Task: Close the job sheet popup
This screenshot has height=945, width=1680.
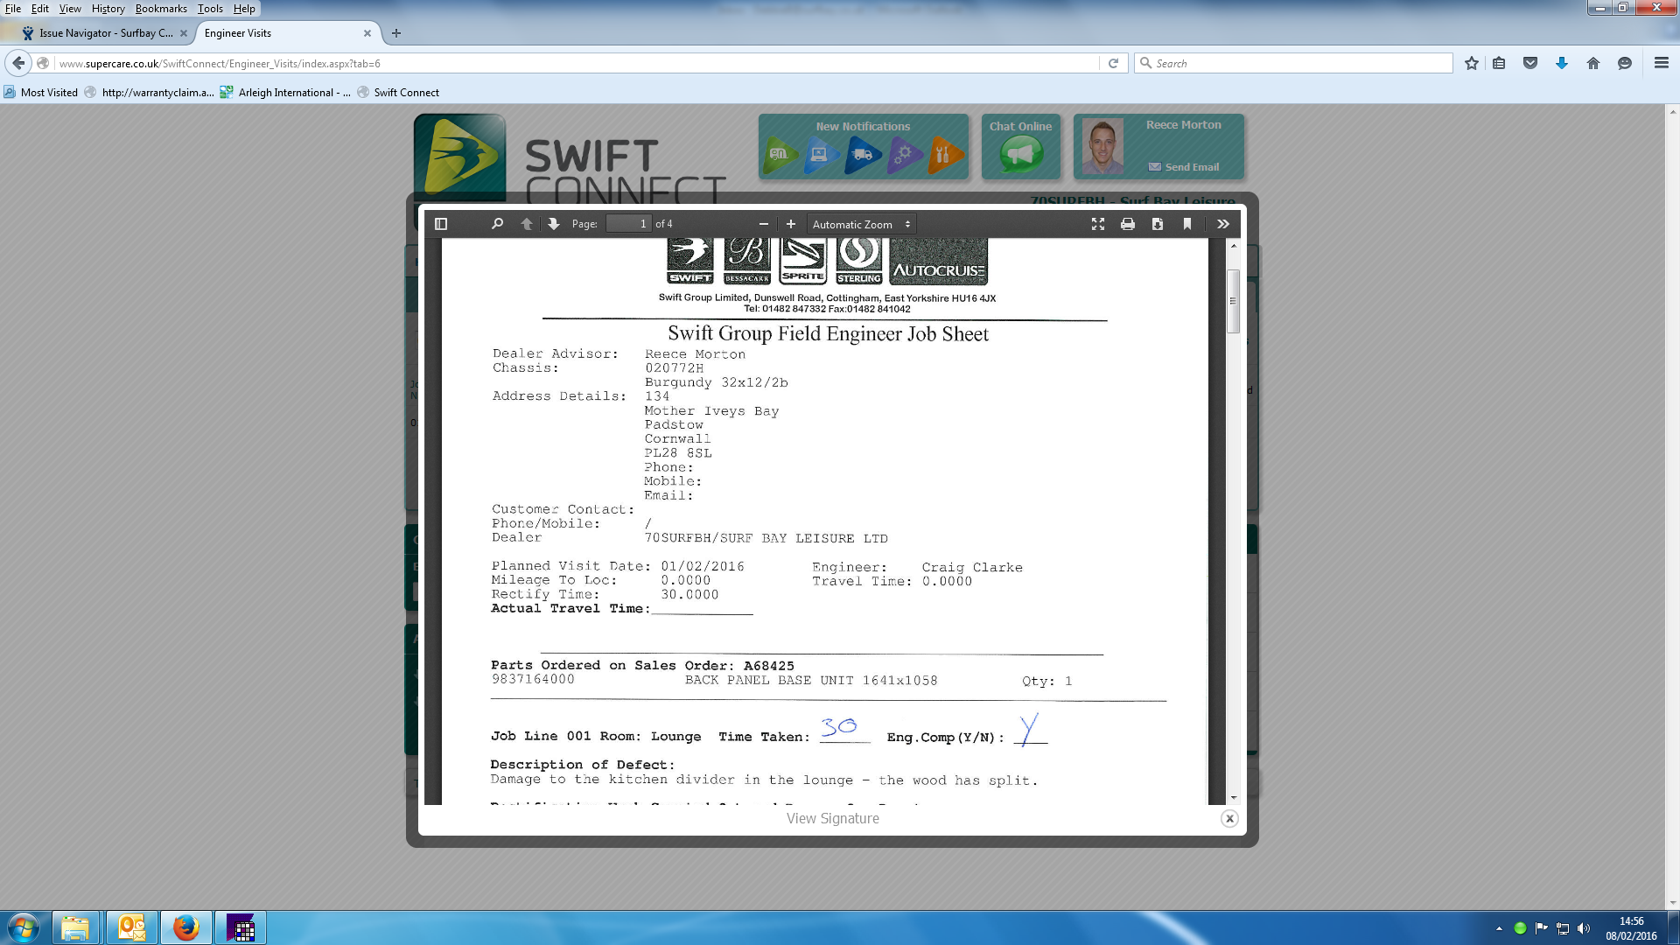Action: tap(1229, 819)
